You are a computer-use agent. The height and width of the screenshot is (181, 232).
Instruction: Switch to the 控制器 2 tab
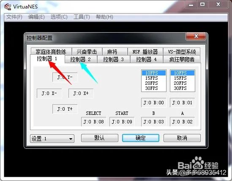pyautogui.click(x=81, y=59)
